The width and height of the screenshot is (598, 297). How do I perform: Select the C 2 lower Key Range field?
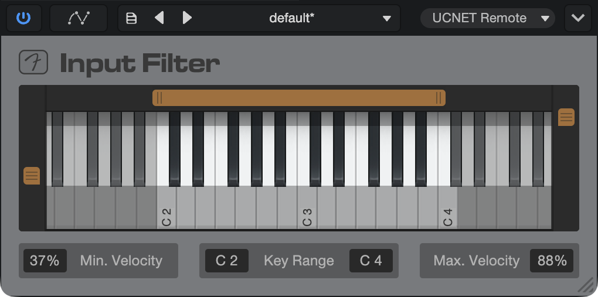click(x=227, y=261)
